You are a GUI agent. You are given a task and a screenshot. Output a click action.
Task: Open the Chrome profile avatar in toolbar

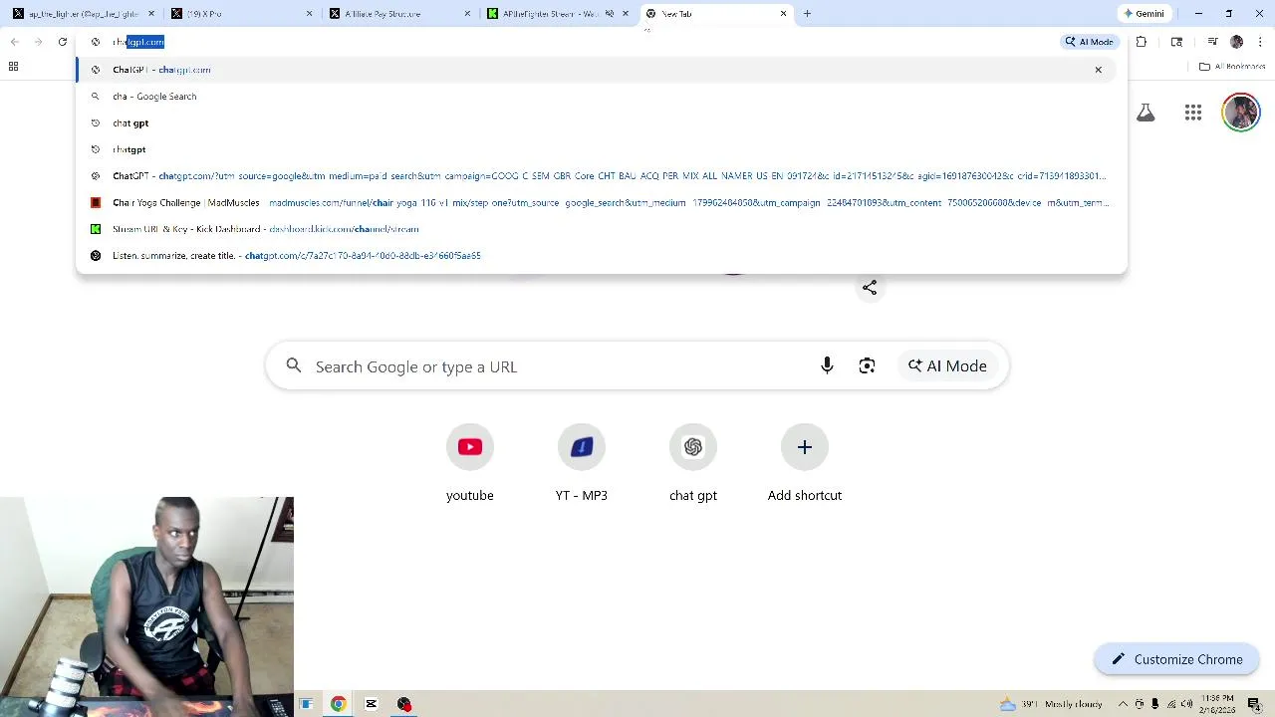(x=1236, y=42)
